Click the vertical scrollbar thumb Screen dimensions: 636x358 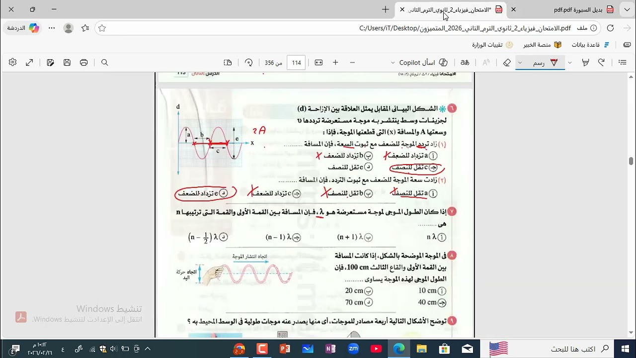[631, 161]
